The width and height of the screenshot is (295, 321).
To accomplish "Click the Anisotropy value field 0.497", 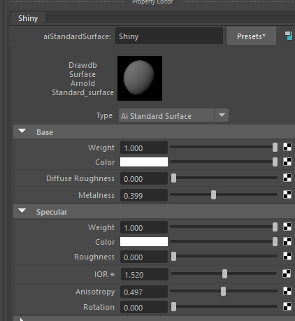I will coord(144,292).
